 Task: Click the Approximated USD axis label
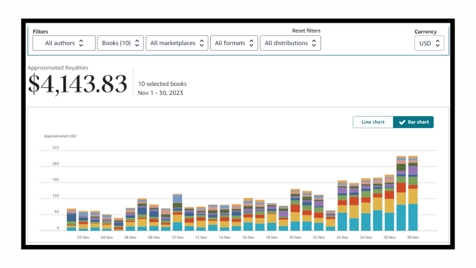60,136
